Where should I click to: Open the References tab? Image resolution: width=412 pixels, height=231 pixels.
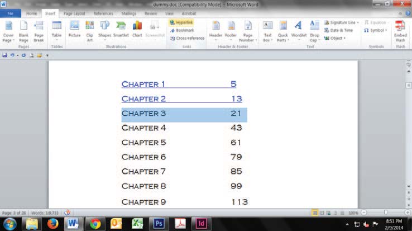103,12
